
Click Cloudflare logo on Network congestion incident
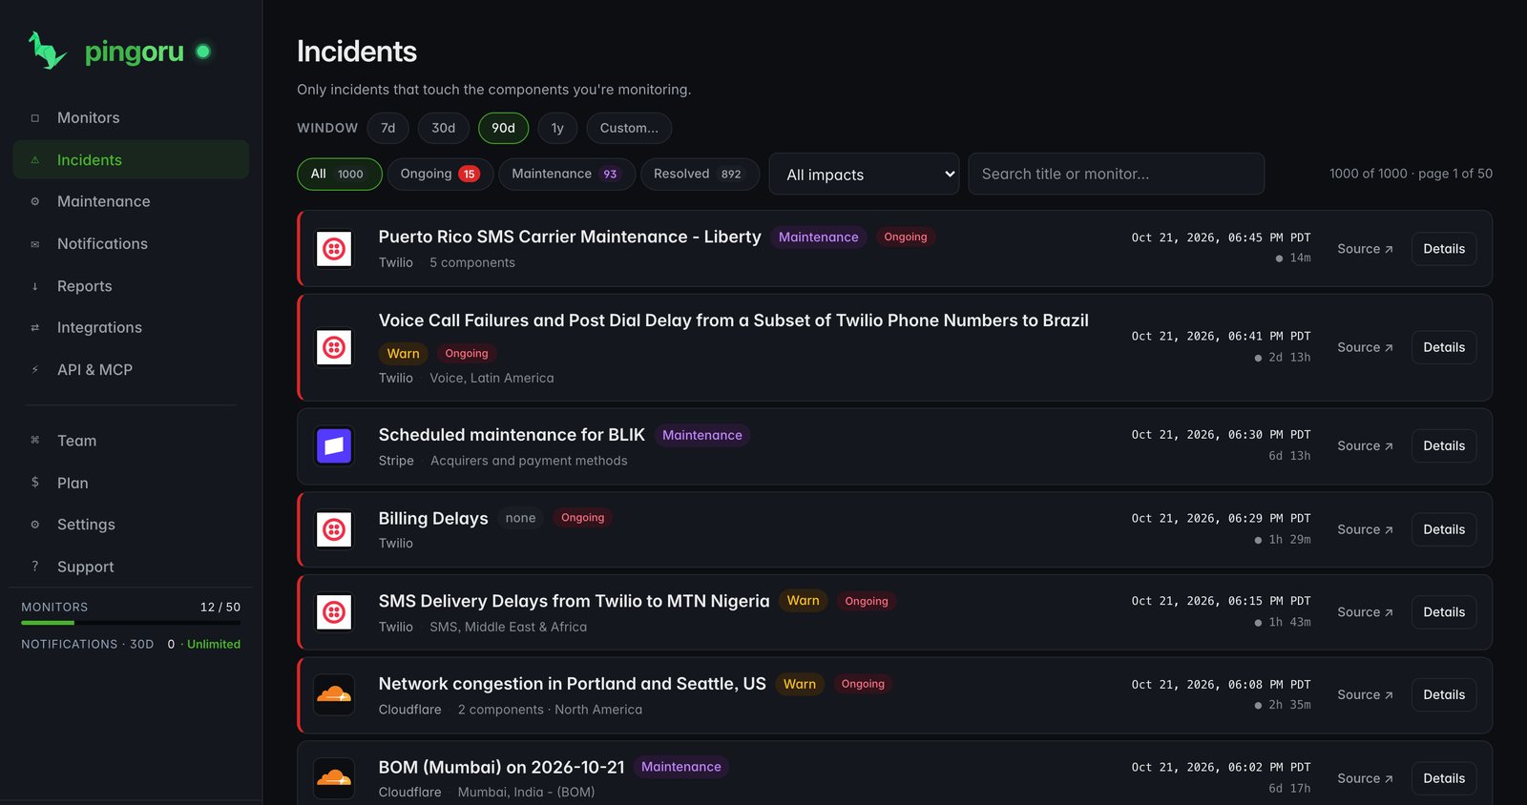tap(334, 695)
